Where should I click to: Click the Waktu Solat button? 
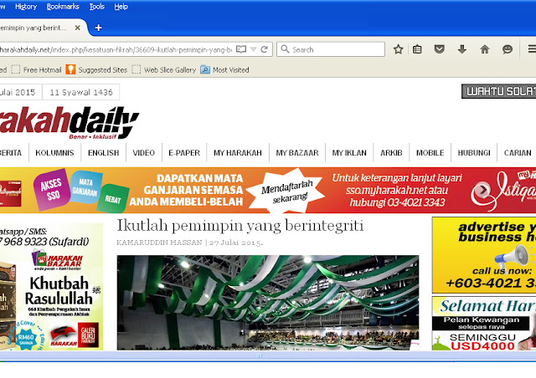499,91
